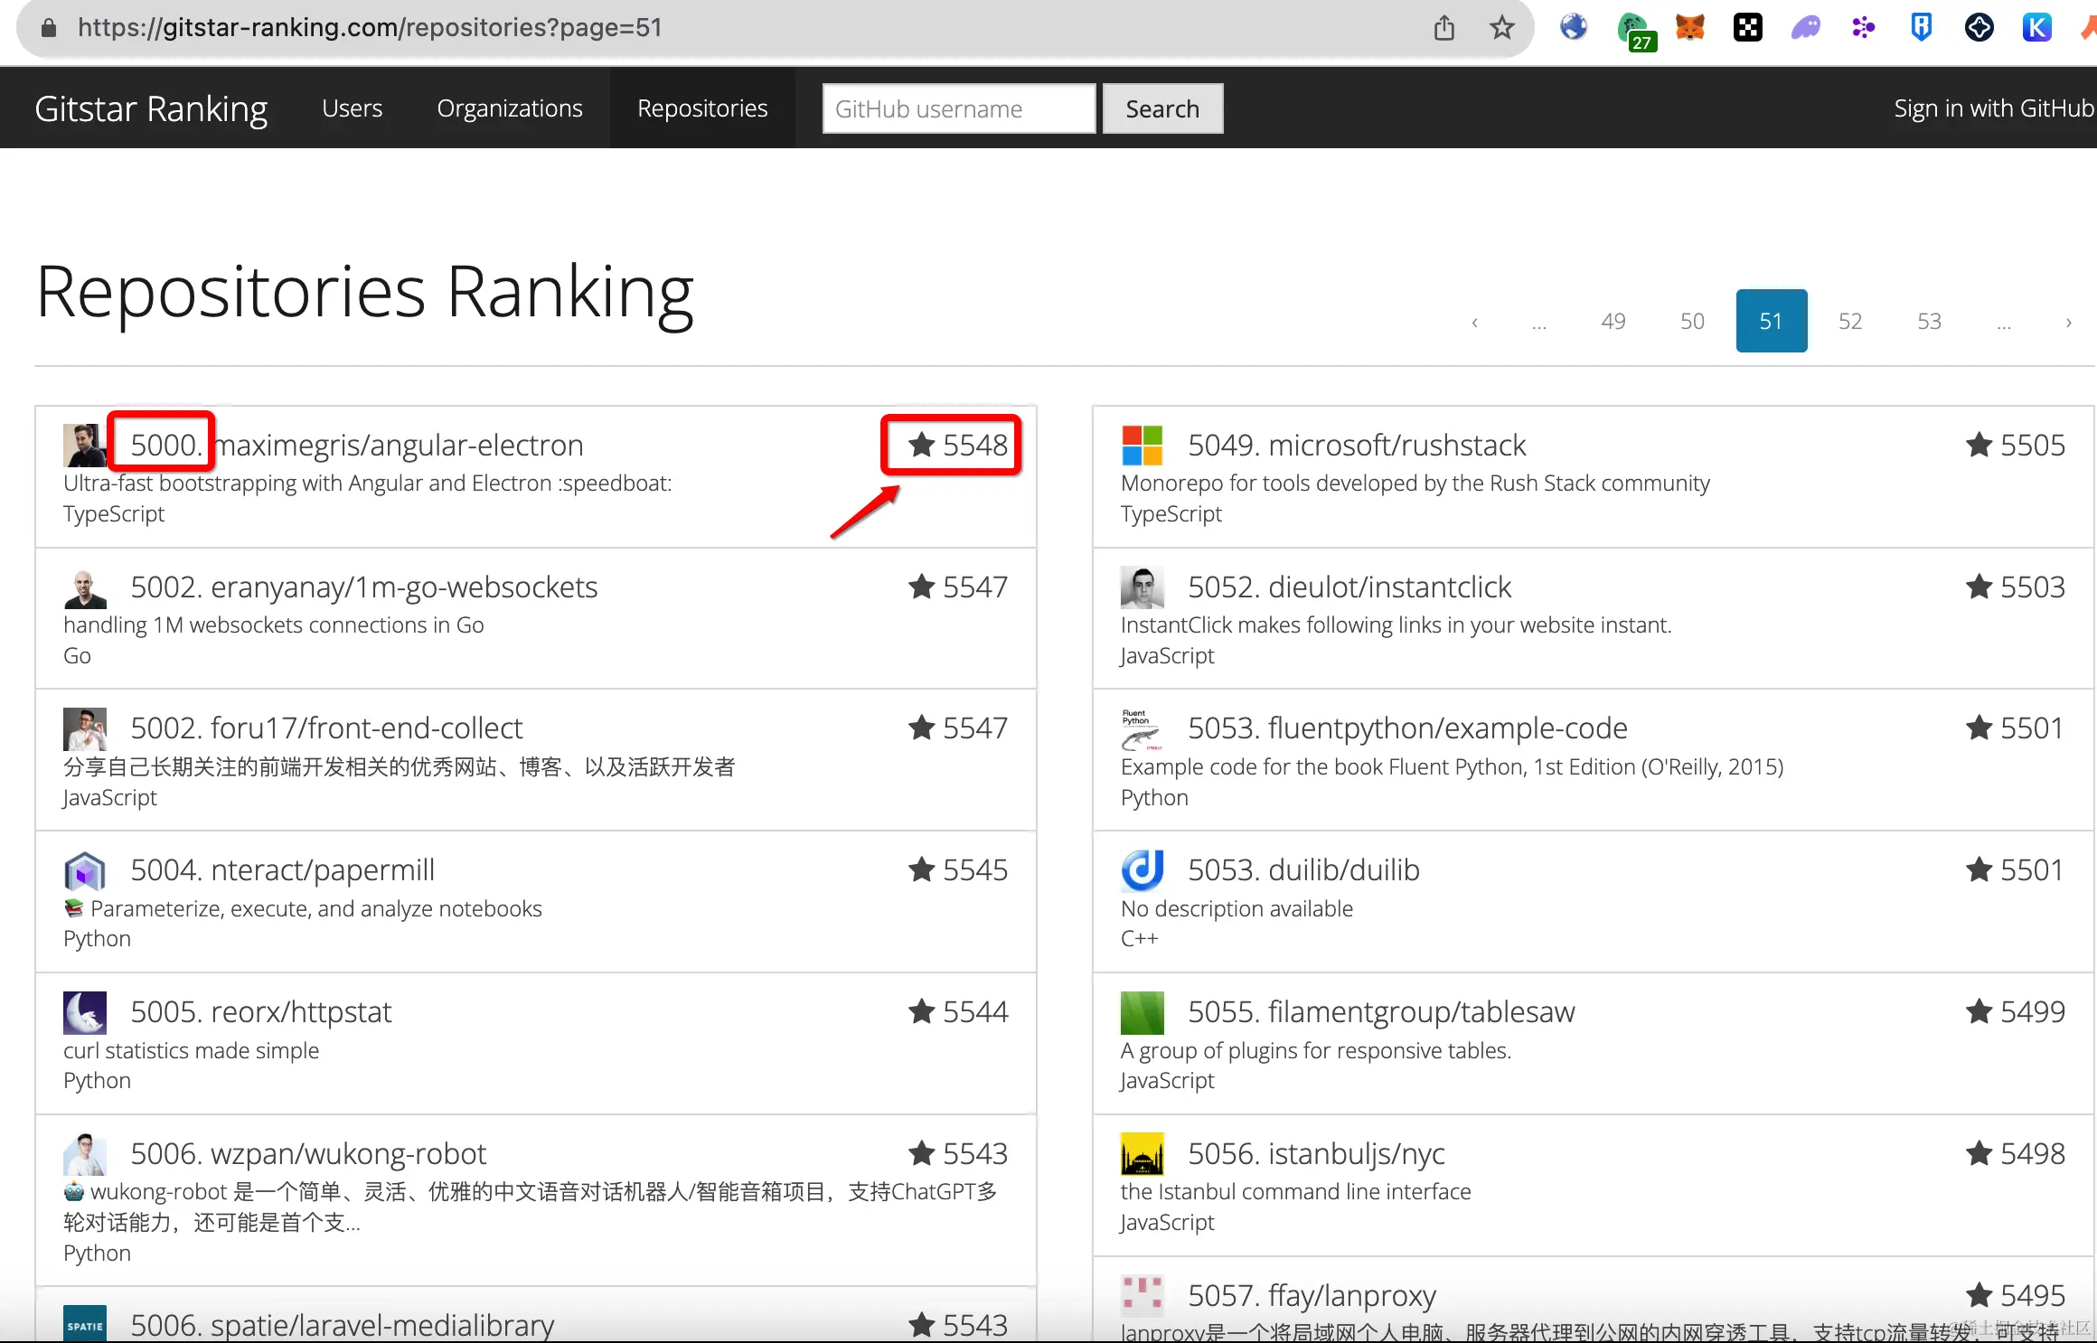
Task: Click the bookmark star icon in address bar
Action: pos(1501,28)
